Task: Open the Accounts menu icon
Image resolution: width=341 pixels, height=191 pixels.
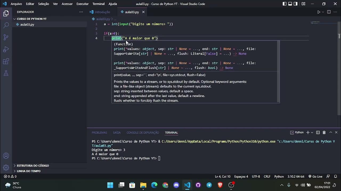Action: click(x=6, y=156)
